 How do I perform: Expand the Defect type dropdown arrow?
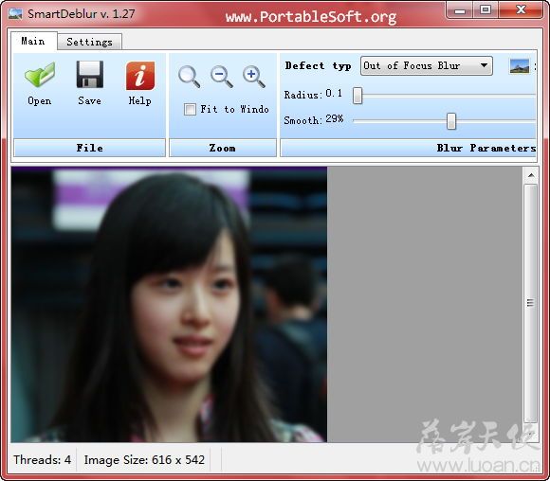click(484, 65)
